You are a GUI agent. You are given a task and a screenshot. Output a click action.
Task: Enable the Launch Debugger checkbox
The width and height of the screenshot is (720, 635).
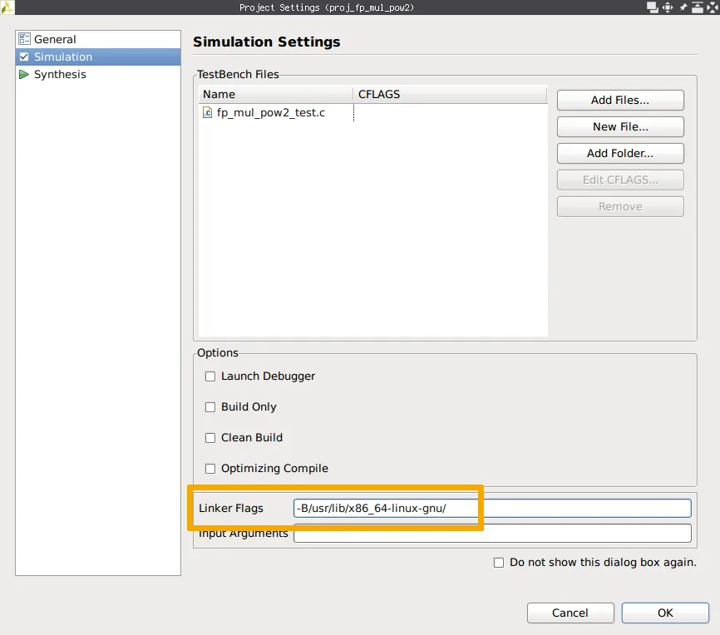point(210,377)
